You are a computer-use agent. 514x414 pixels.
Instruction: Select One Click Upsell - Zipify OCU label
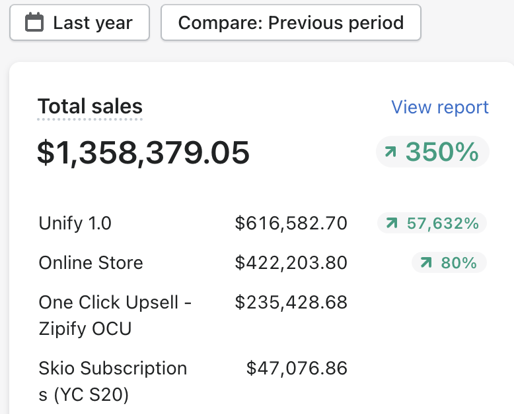click(x=115, y=315)
